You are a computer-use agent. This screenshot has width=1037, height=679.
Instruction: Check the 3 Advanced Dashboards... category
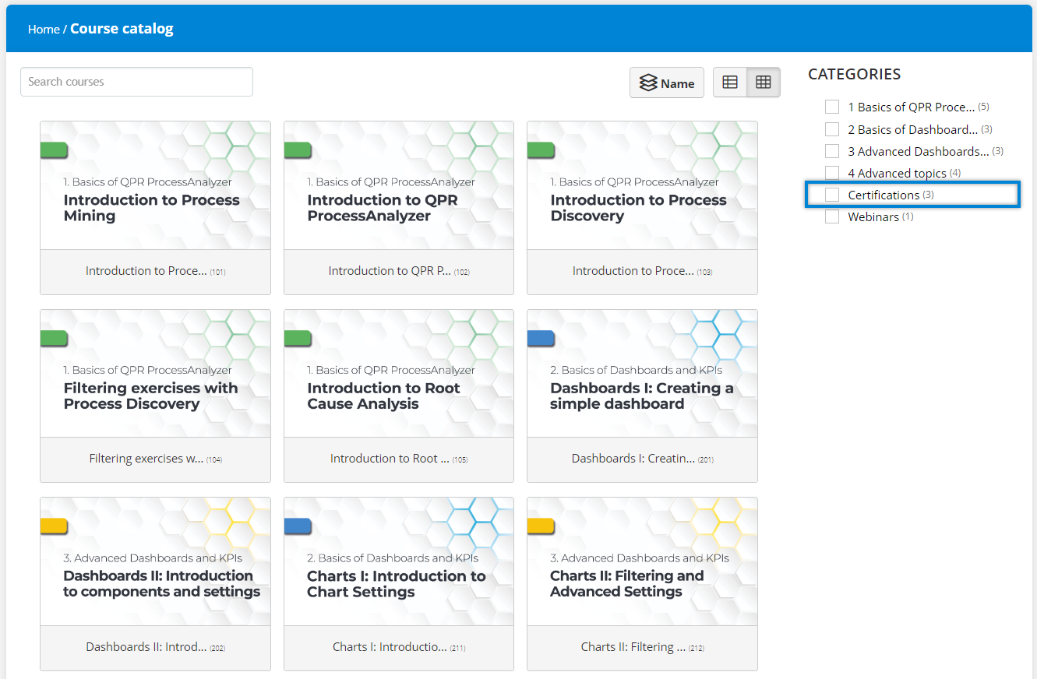tap(832, 151)
